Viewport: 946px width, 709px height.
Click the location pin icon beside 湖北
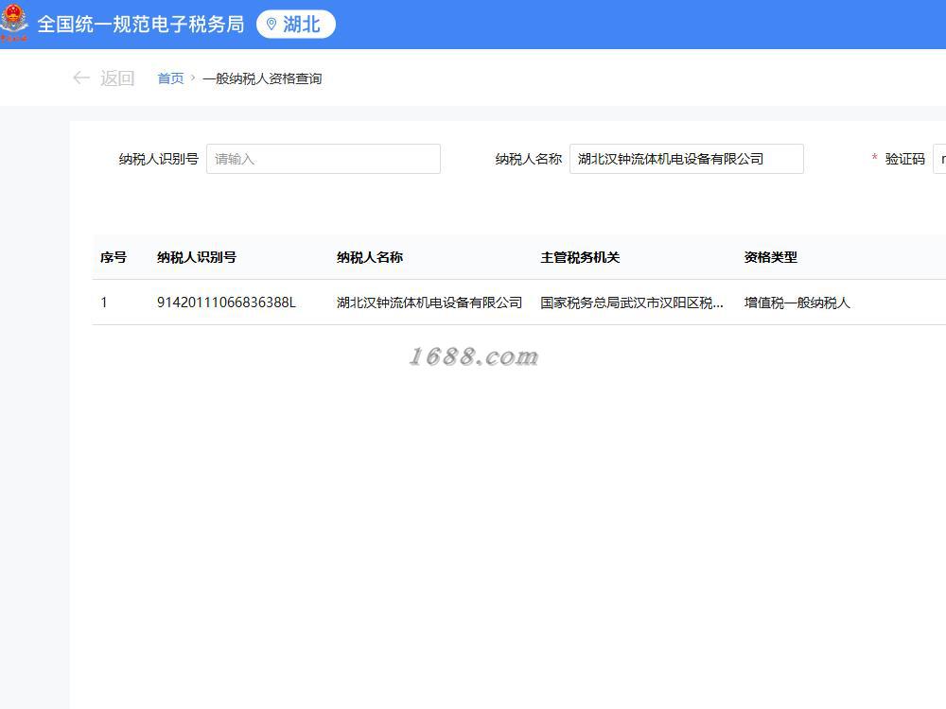point(272,25)
